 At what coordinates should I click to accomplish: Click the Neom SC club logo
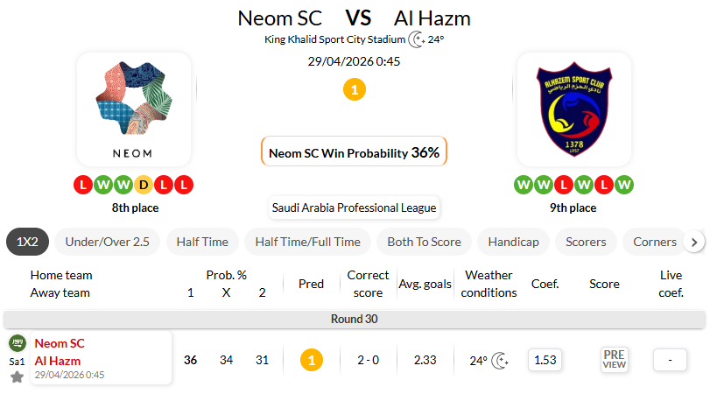(134, 109)
